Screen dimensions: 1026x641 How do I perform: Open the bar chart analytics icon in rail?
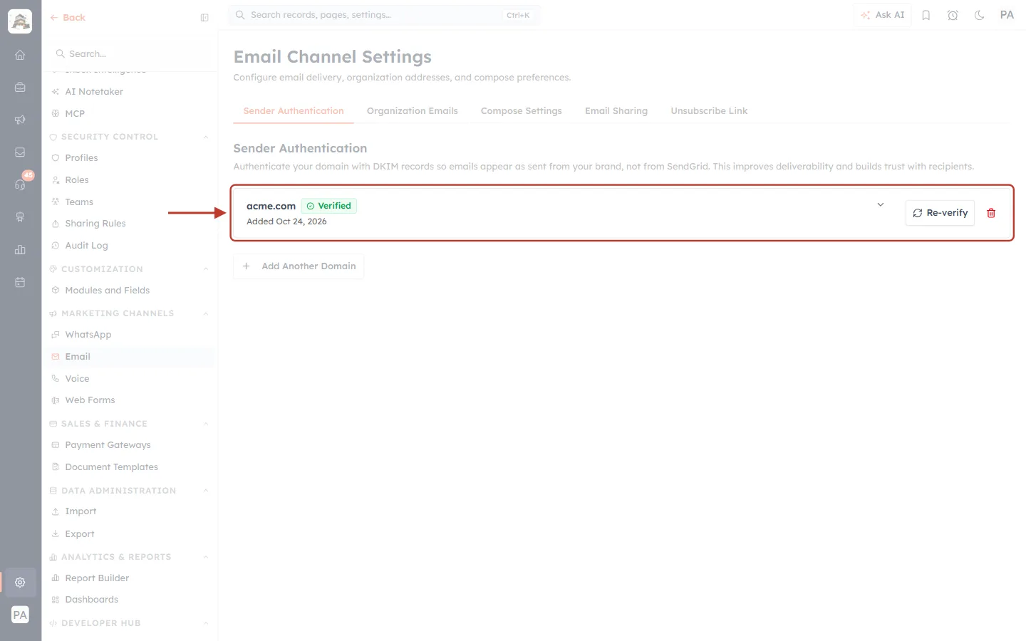[x=20, y=249]
